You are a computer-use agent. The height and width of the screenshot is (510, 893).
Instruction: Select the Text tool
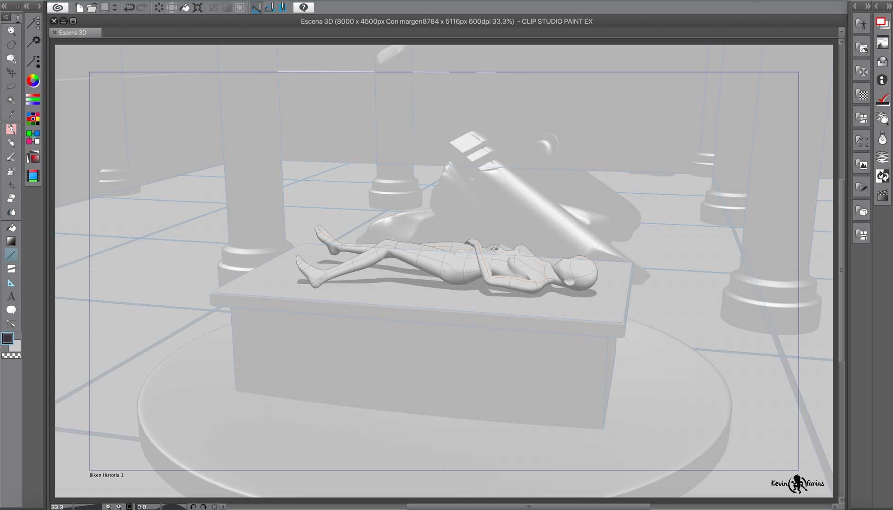[11, 296]
